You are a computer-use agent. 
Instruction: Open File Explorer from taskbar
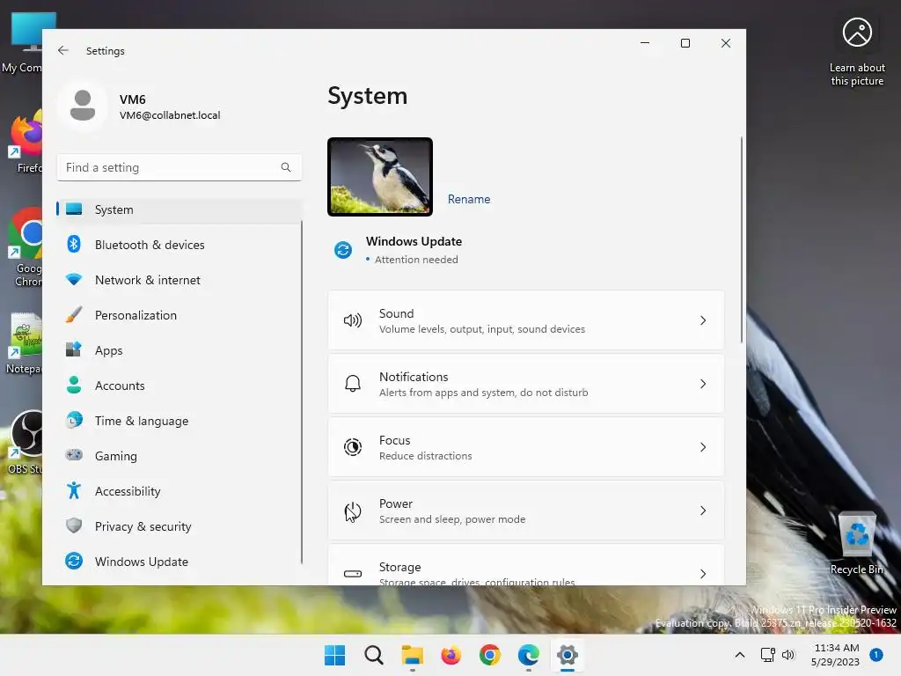[x=412, y=655]
